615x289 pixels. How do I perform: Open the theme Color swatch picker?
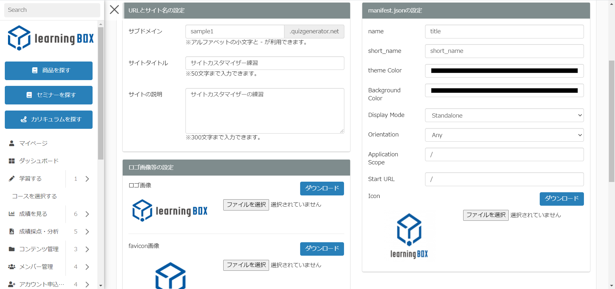click(504, 71)
